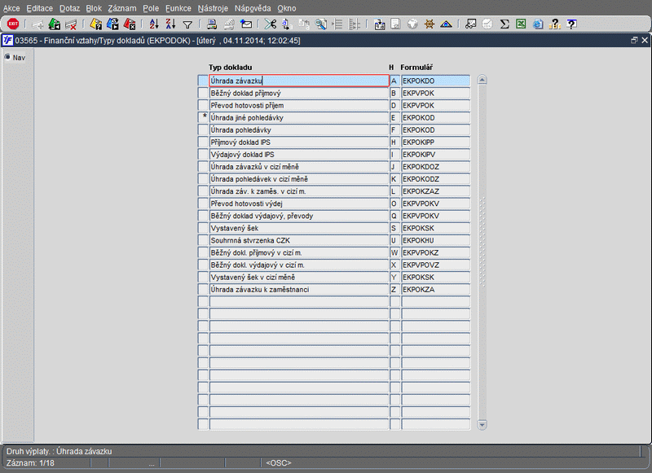Click the delete record icon with red X
Image resolution: width=652 pixels, height=473 pixels.
point(71,24)
